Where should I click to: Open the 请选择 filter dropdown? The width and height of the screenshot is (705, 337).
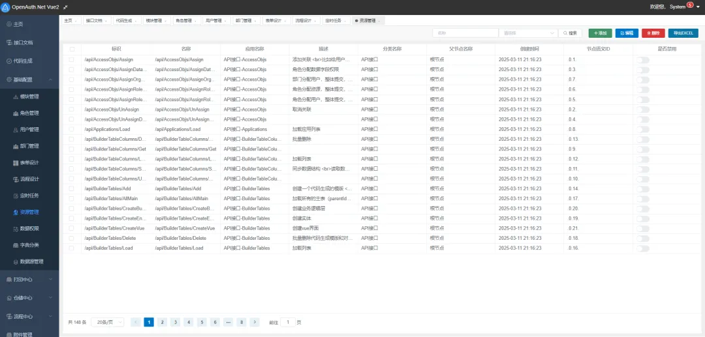(x=528, y=33)
